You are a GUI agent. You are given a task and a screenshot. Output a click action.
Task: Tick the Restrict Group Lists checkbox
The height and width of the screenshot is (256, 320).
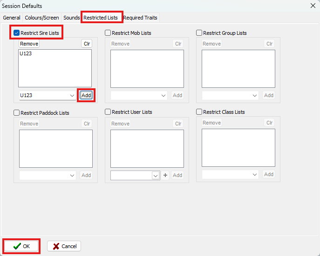(x=199, y=33)
